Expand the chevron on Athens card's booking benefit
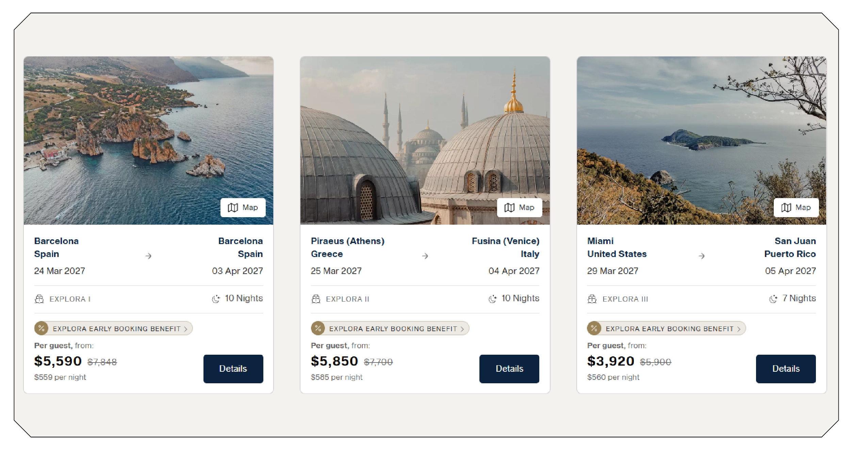 [x=463, y=328]
